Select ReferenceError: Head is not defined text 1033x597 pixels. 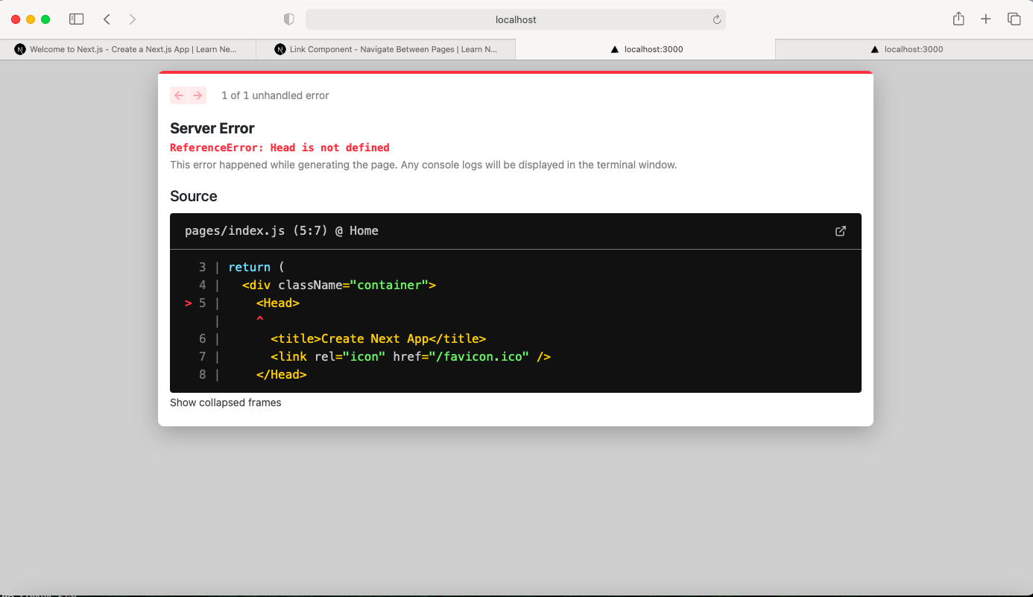click(279, 148)
